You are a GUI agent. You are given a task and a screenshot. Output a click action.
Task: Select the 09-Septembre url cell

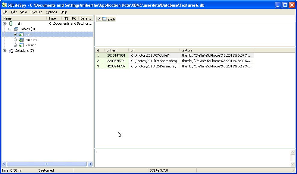pyautogui.click(x=154, y=61)
